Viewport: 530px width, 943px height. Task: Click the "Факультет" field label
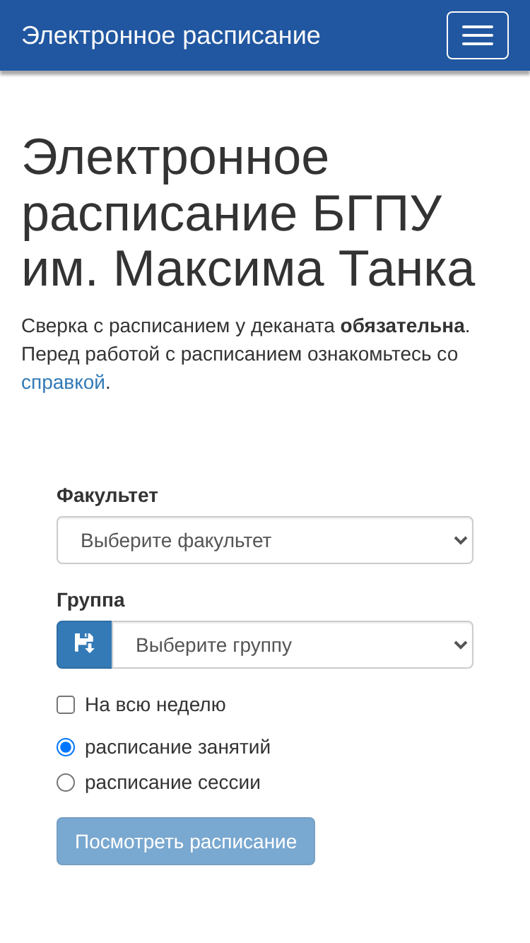(x=107, y=495)
